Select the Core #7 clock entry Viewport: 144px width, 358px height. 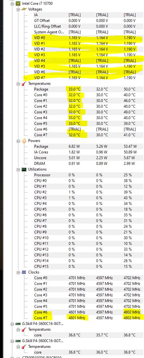(x=89, y=318)
